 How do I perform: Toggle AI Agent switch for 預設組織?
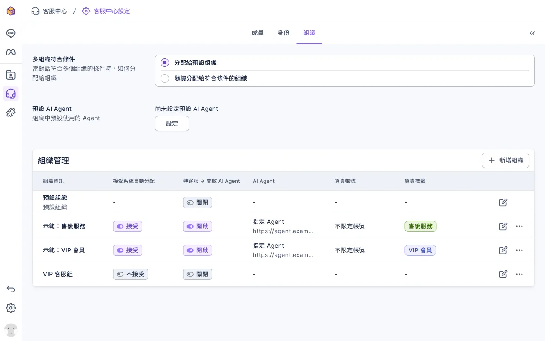click(x=198, y=202)
